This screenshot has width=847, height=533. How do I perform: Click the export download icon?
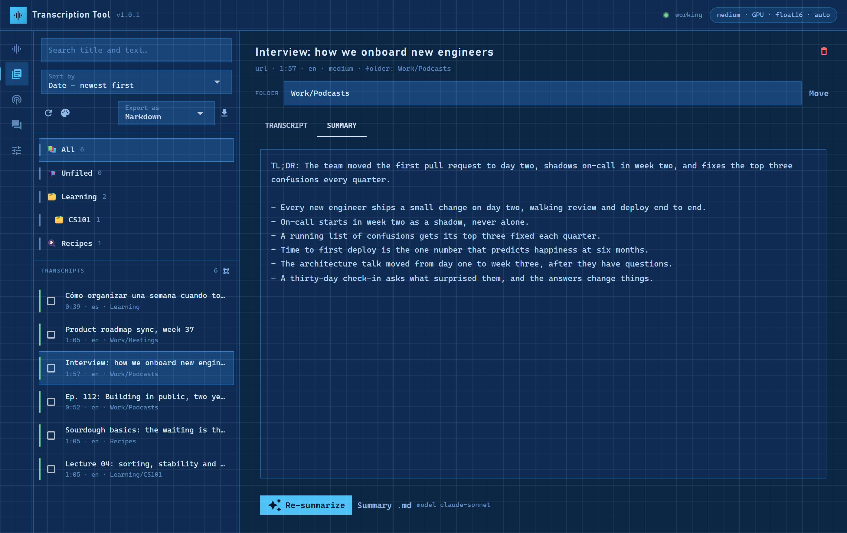pyautogui.click(x=224, y=113)
